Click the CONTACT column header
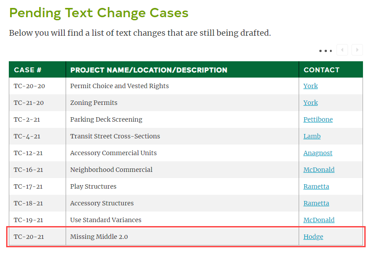 coord(322,70)
